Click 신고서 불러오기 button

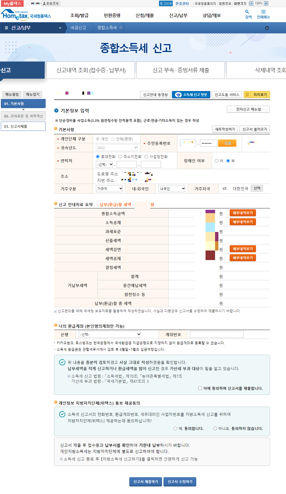pos(255,129)
